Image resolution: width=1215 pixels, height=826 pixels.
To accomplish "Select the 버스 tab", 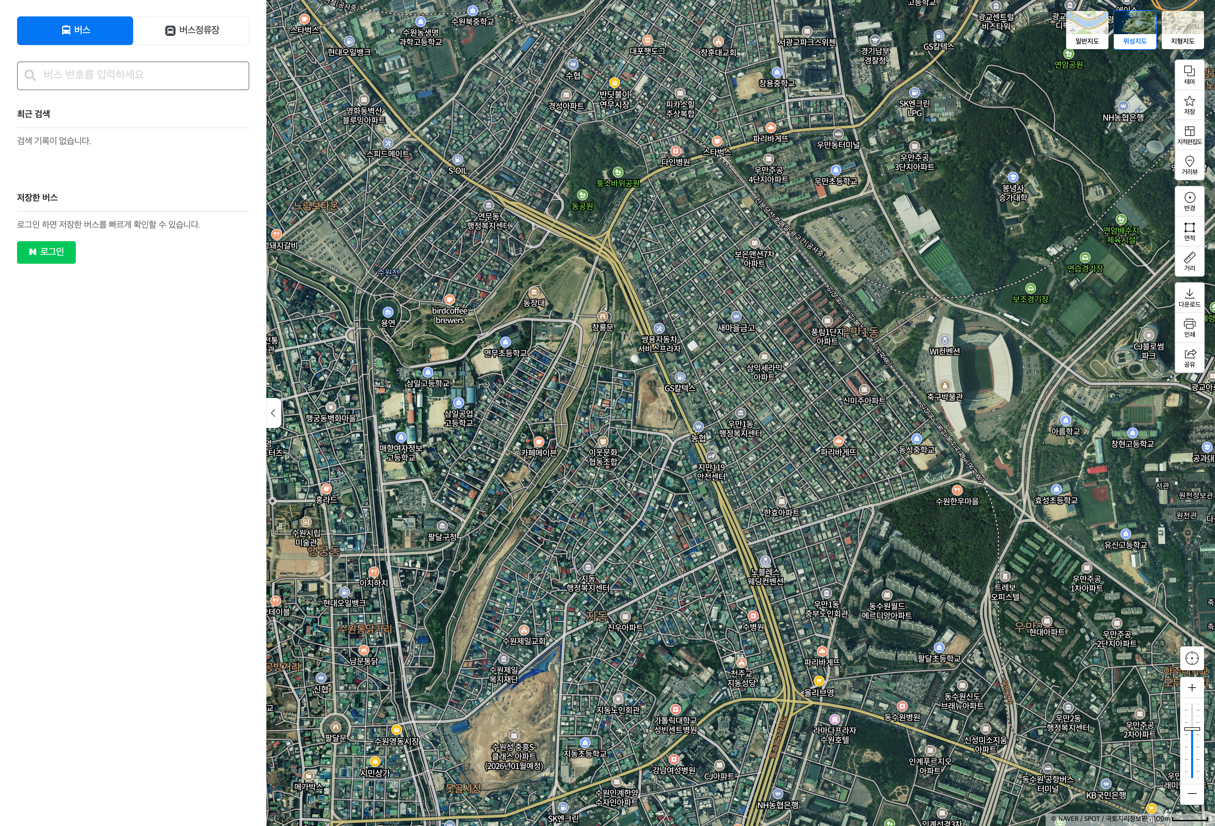I will 75,30.
